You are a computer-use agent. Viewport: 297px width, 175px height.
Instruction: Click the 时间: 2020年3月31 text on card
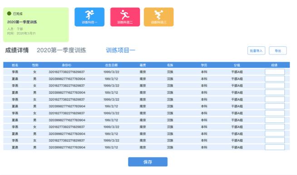pos(21,33)
